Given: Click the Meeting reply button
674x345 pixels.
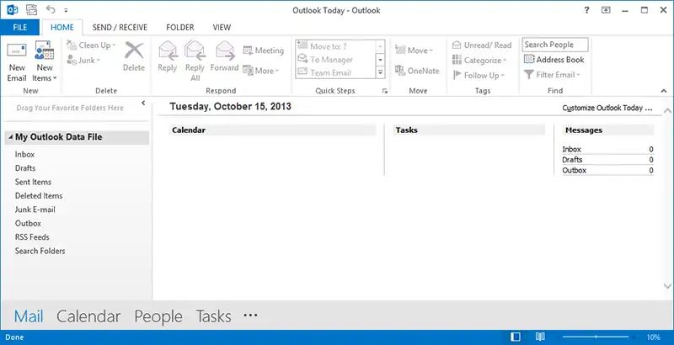Looking at the screenshot, I should 263,50.
